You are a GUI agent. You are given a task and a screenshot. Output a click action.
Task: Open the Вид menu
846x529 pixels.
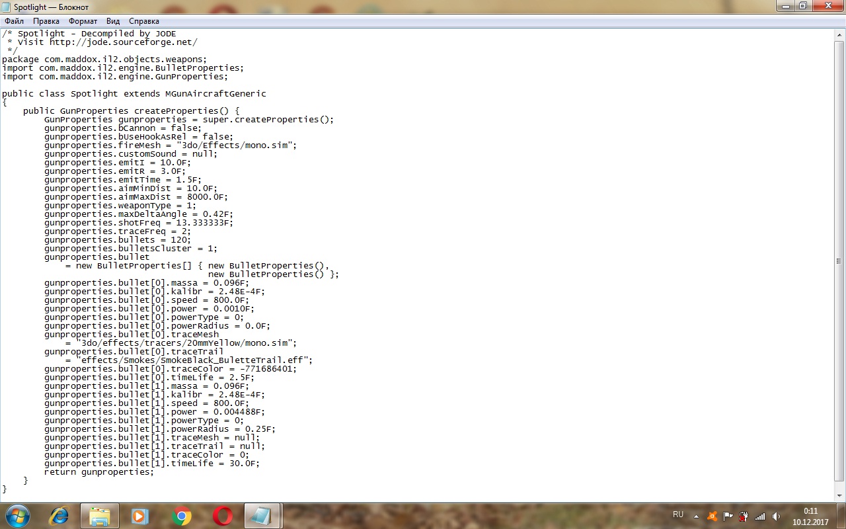[x=113, y=21]
